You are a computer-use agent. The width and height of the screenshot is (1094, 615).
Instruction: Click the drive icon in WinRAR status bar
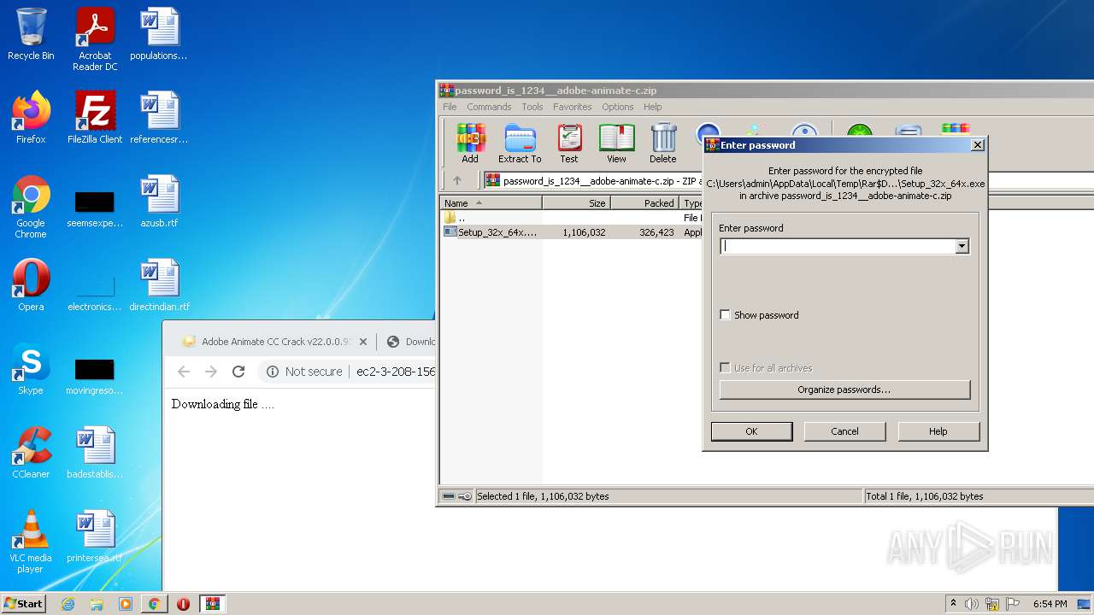point(449,496)
